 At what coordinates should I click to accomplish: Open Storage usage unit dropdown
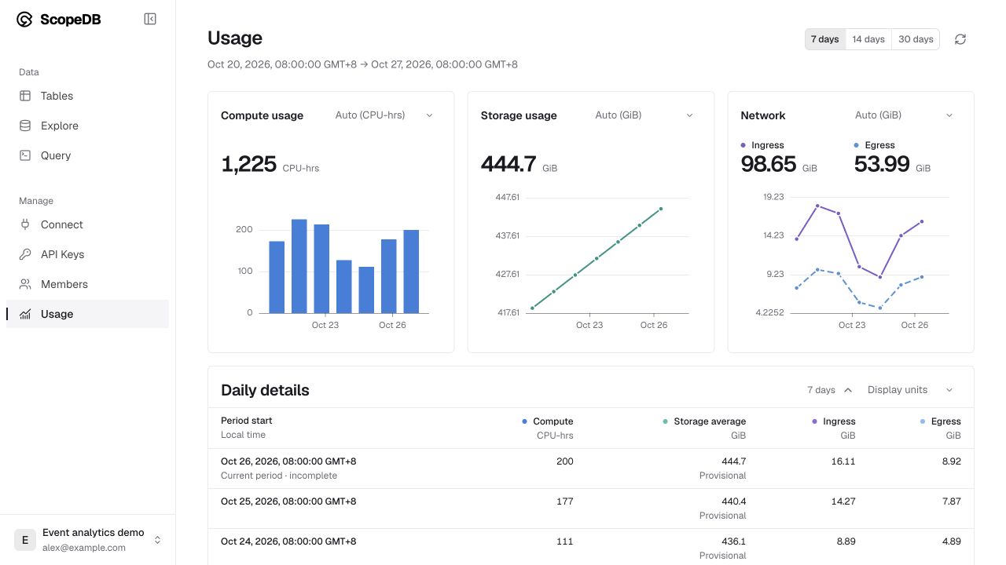tap(644, 115)
